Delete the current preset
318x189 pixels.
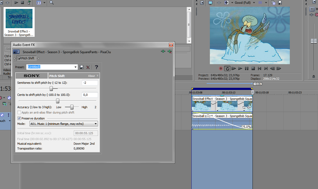click(x=88, y=67)
